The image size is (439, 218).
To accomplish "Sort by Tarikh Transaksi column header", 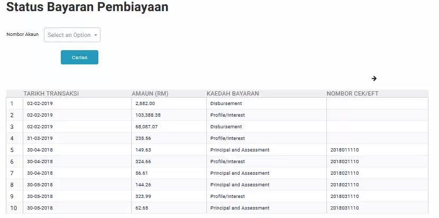I will [51, 94].
